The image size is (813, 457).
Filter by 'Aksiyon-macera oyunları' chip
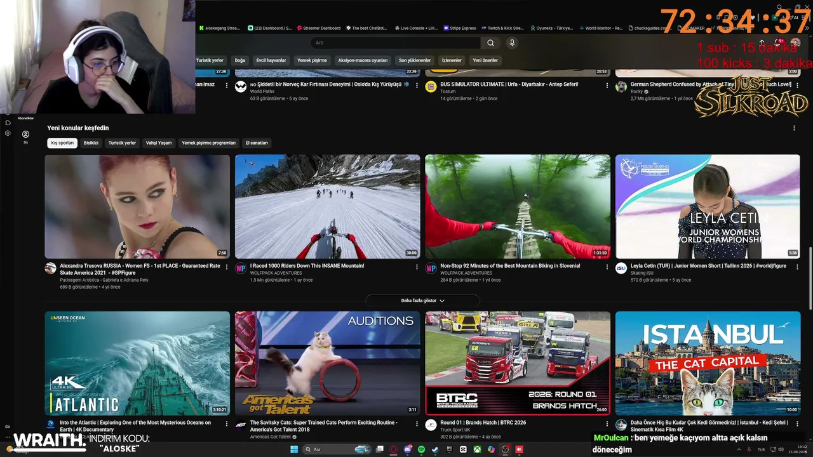[x=363, y=60]
